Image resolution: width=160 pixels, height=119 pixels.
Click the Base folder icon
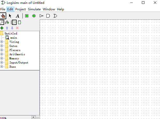7,67
